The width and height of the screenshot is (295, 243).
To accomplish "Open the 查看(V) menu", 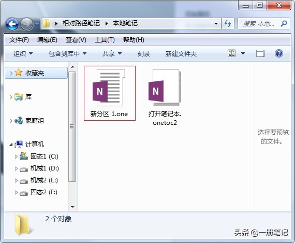I will [x=76, y=40].
